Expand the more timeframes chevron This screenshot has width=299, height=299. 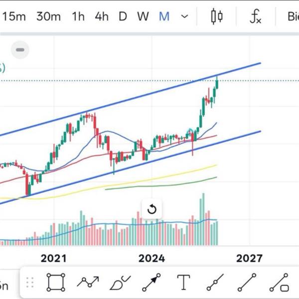click(185, 16)
